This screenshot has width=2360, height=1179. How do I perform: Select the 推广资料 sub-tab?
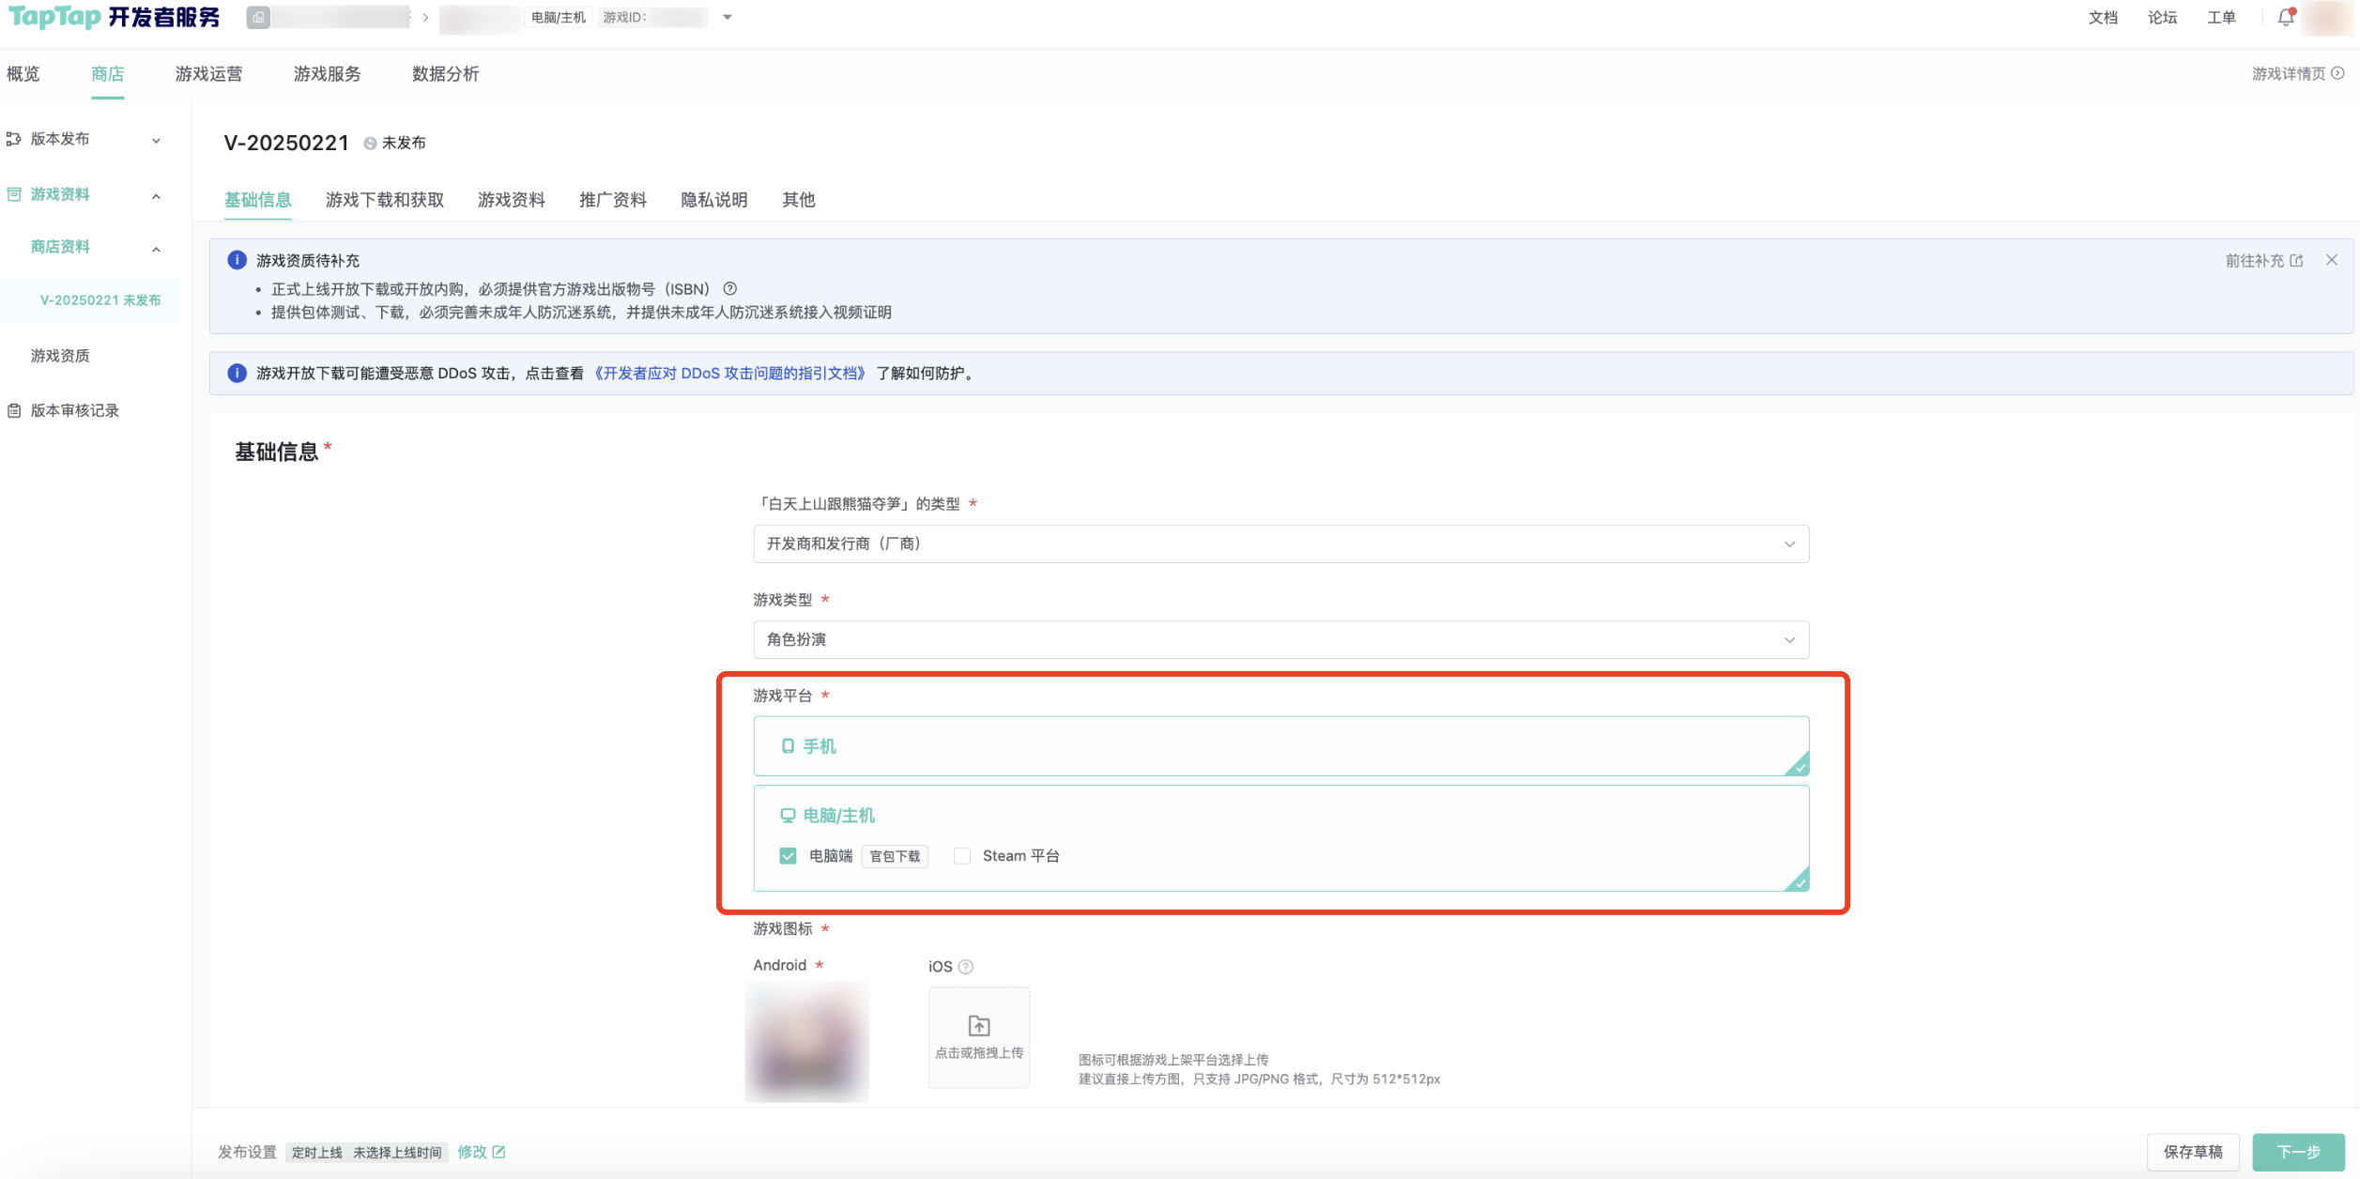click(x=613, y=200)
